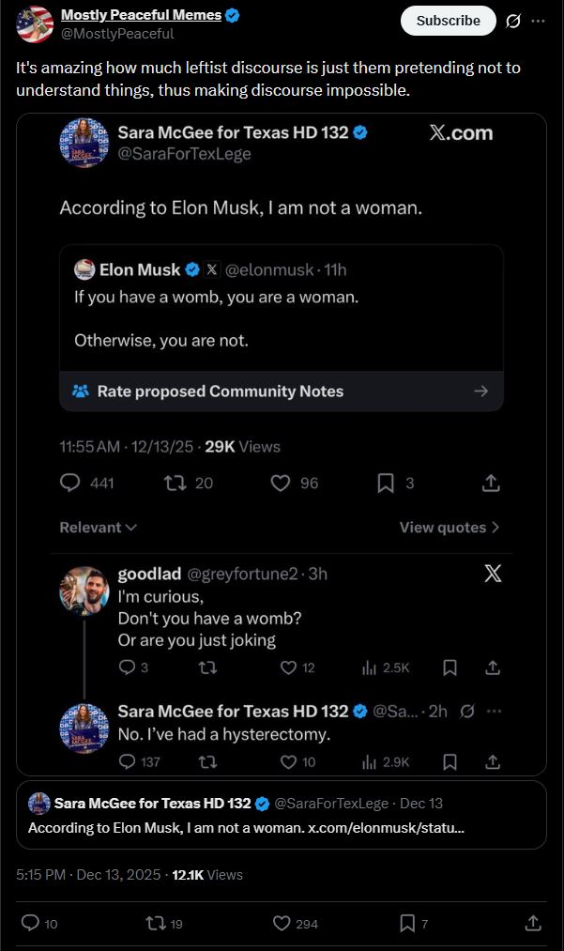Viewport: 564px width, 951px height.
Task: Bookmark the Mostly Peaceful Memes post
Action: [407, 924]
